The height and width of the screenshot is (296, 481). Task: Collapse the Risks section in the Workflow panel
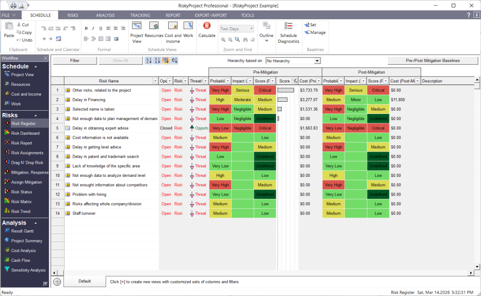click(x=36, y=115)
